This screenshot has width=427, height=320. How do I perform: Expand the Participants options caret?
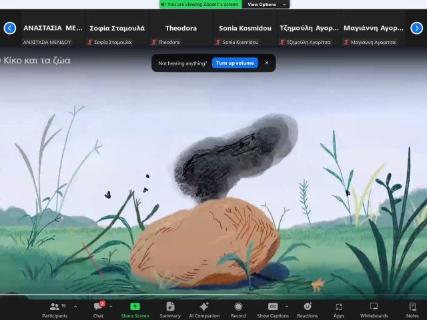(x=75, y=307)
